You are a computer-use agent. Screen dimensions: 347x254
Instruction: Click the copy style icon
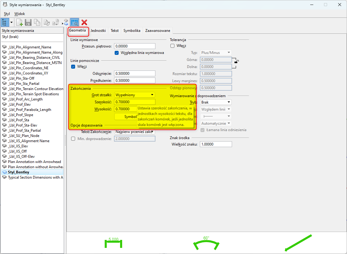click(x=37, y=22)
